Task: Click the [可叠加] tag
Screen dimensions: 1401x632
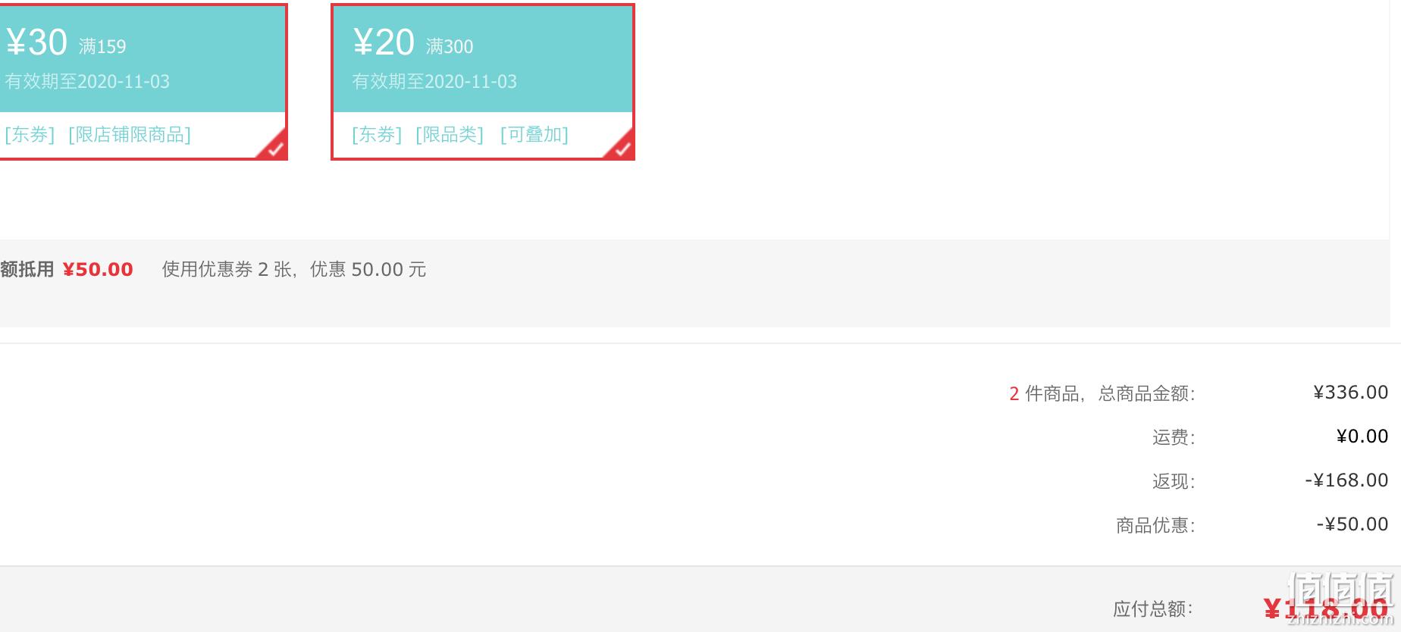Action: pyautogui.click(x=534, y=135)
